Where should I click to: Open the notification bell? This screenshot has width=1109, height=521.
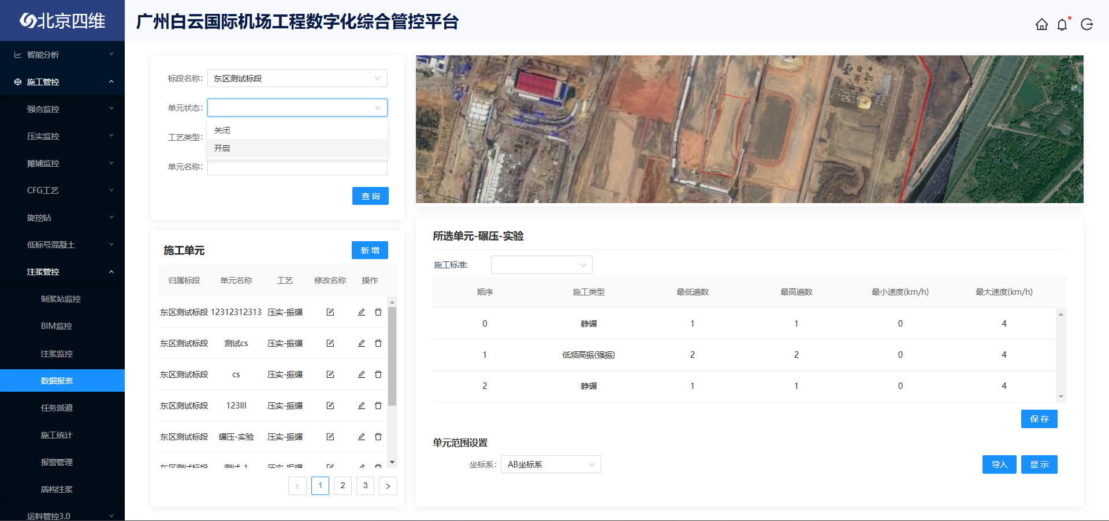[1062, 24]
